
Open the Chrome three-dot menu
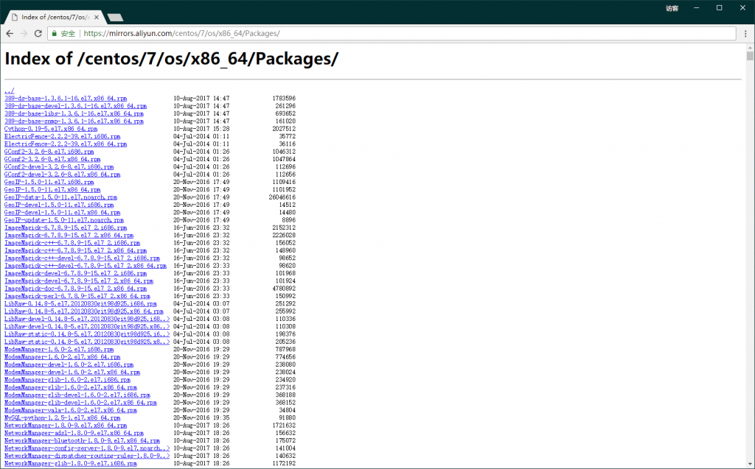click(x=745, y=34)
